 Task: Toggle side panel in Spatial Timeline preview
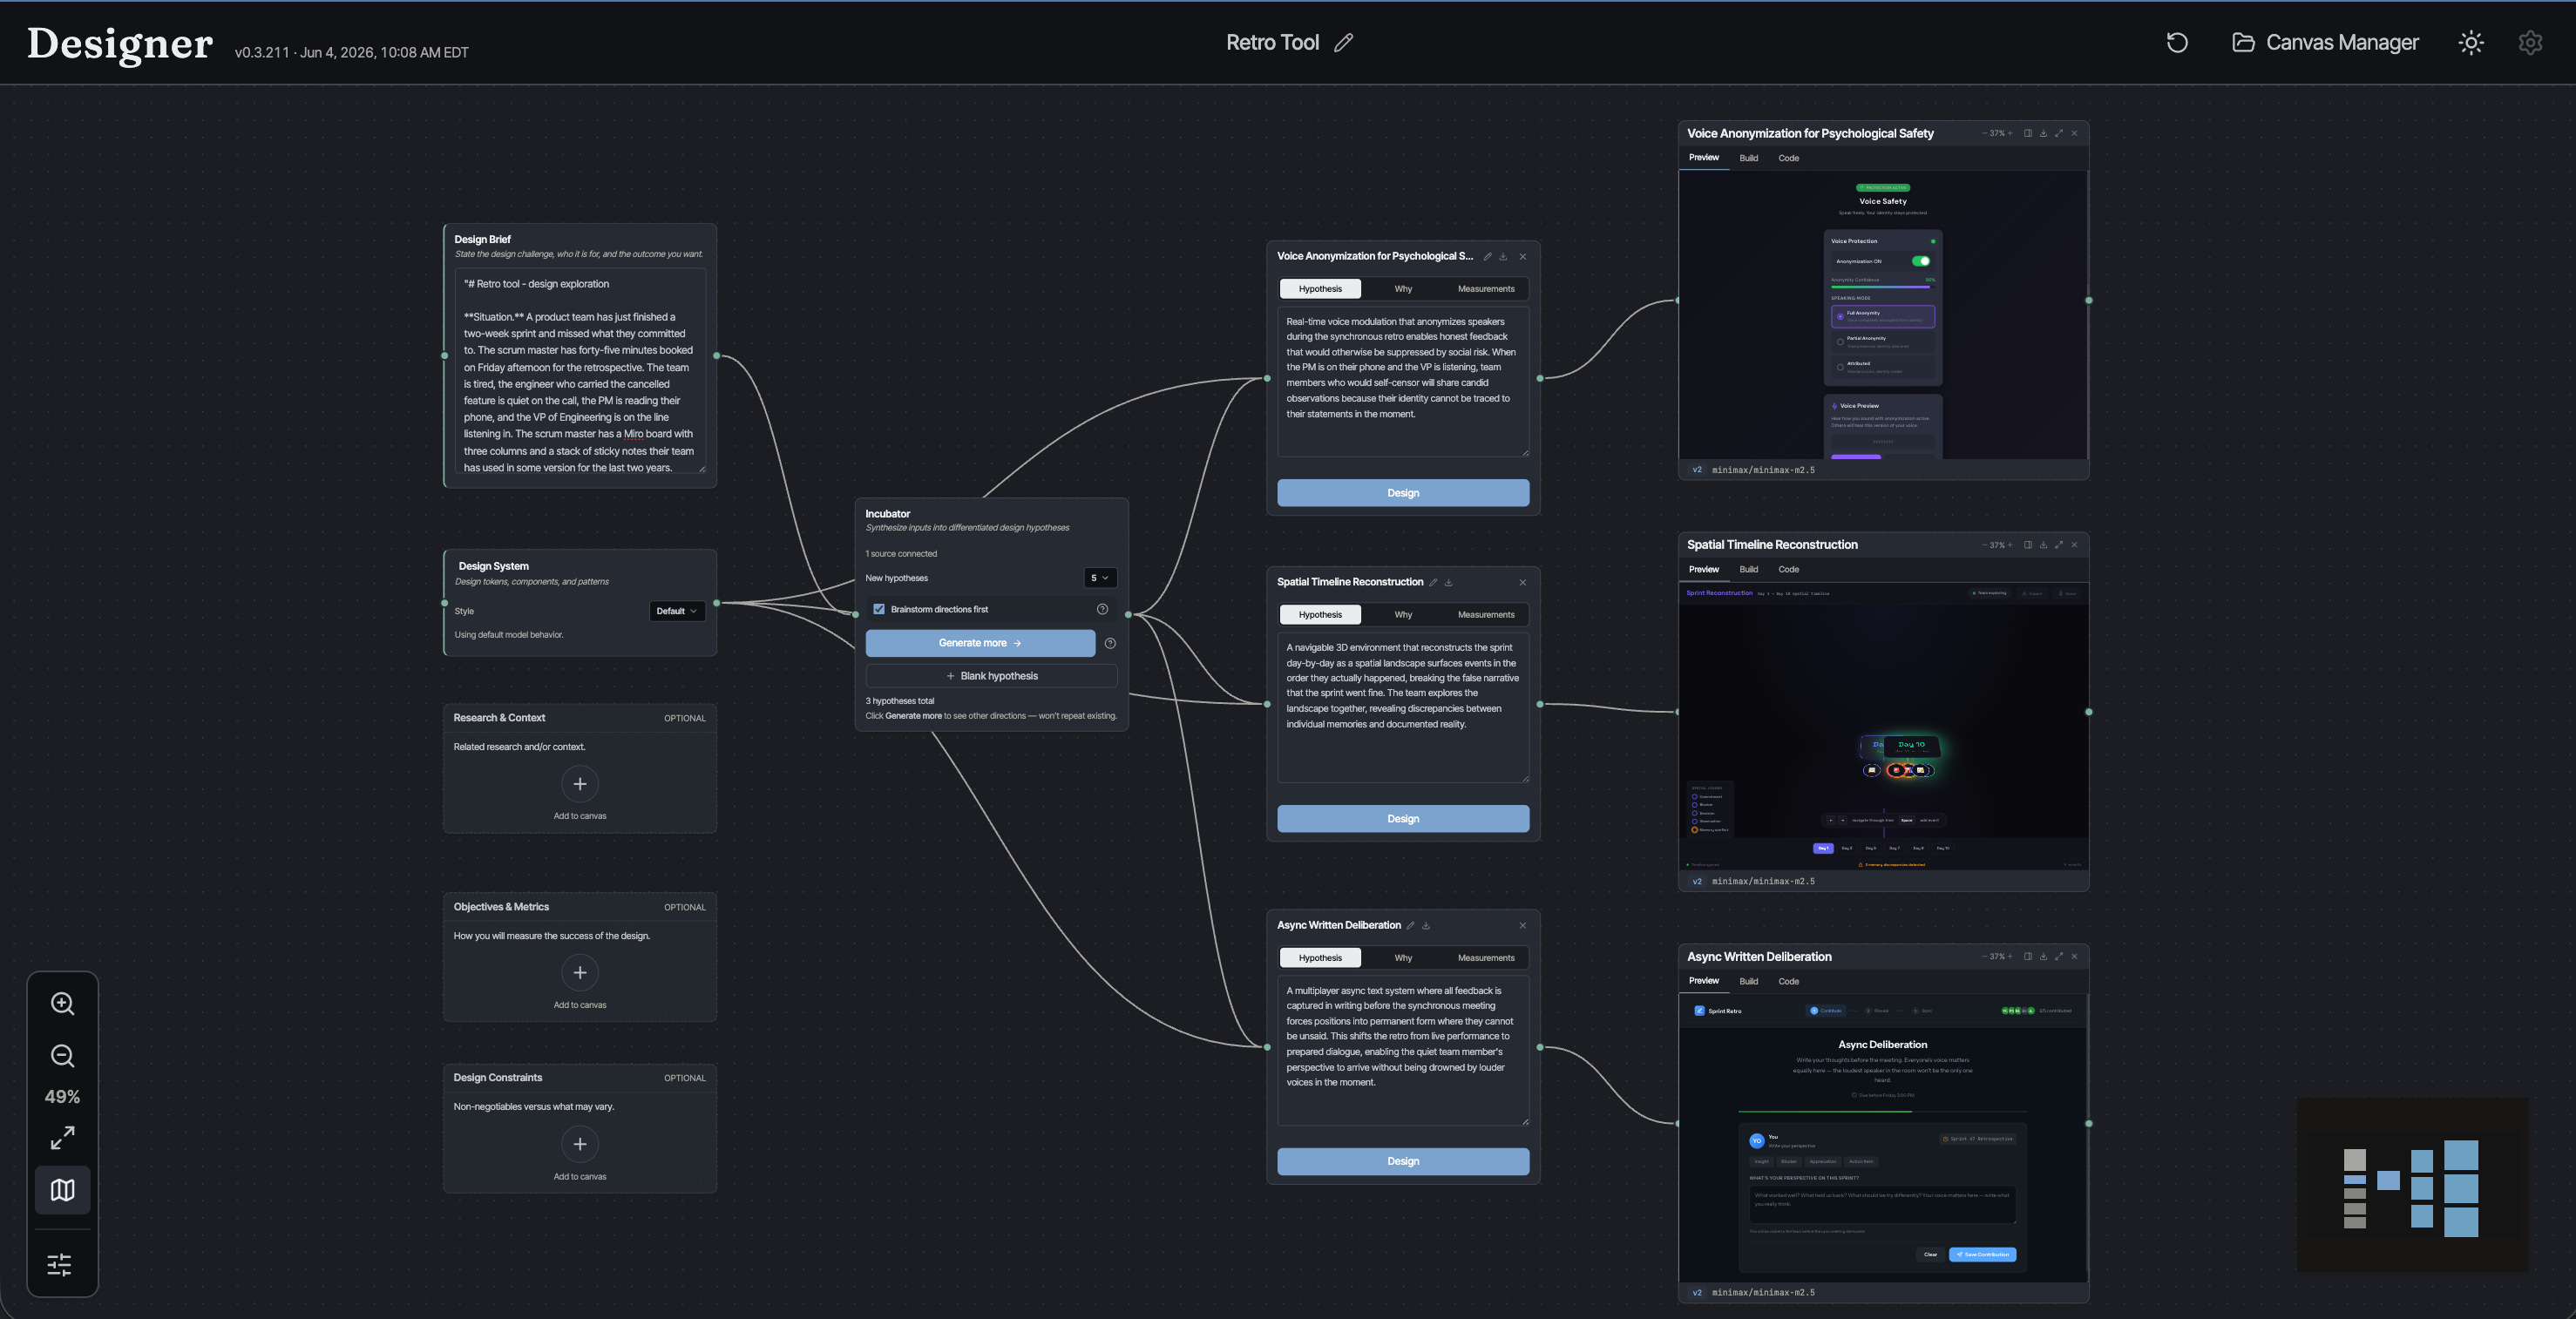tap(2028, 545)
